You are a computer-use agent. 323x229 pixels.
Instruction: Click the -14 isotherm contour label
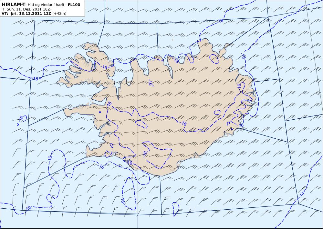pos(301,194)
